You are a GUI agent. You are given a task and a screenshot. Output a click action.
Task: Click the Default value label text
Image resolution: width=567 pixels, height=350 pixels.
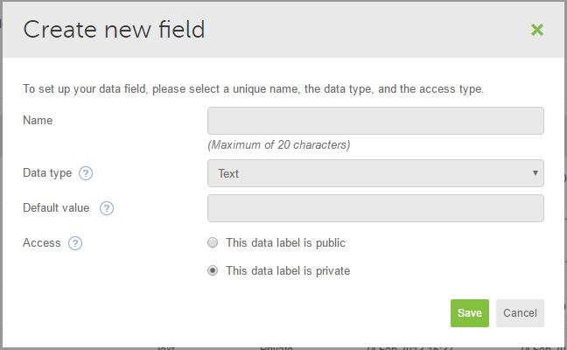[56, 207]
